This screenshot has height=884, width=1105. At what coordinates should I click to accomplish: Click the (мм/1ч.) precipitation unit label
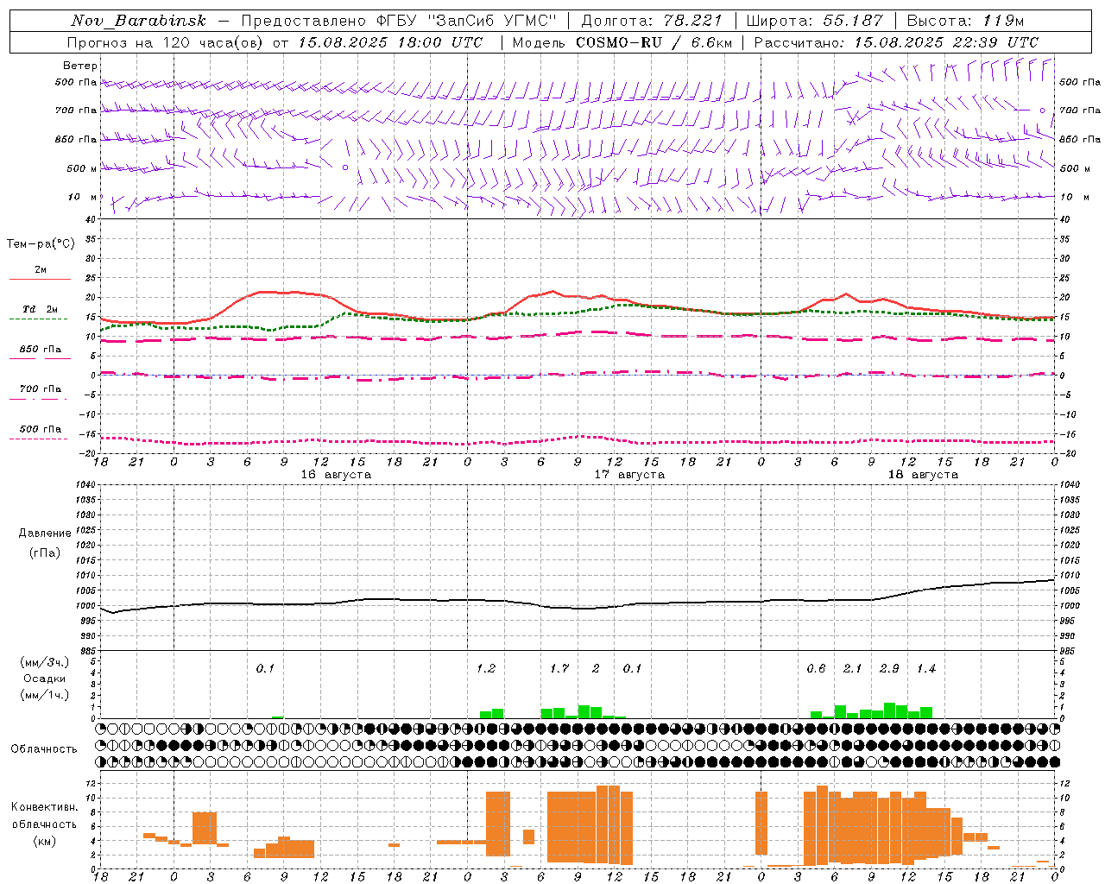click(42, 695)
